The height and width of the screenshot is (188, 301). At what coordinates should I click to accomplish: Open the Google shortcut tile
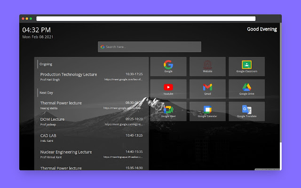coord(168,66)
